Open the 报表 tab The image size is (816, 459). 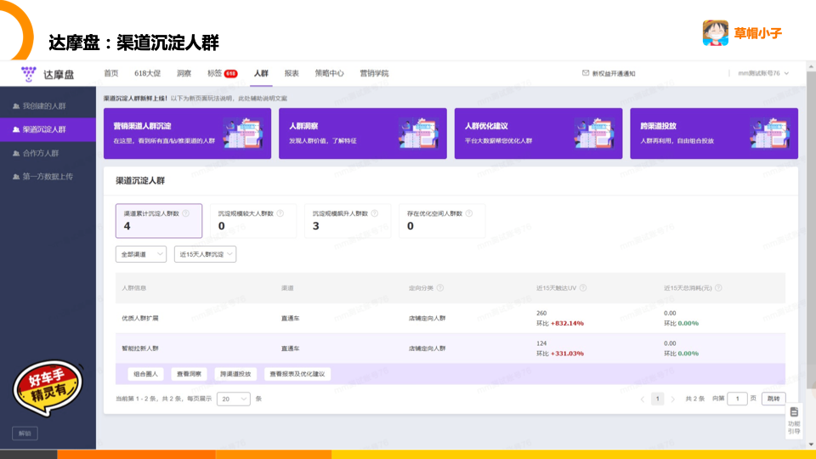[292, 73]
